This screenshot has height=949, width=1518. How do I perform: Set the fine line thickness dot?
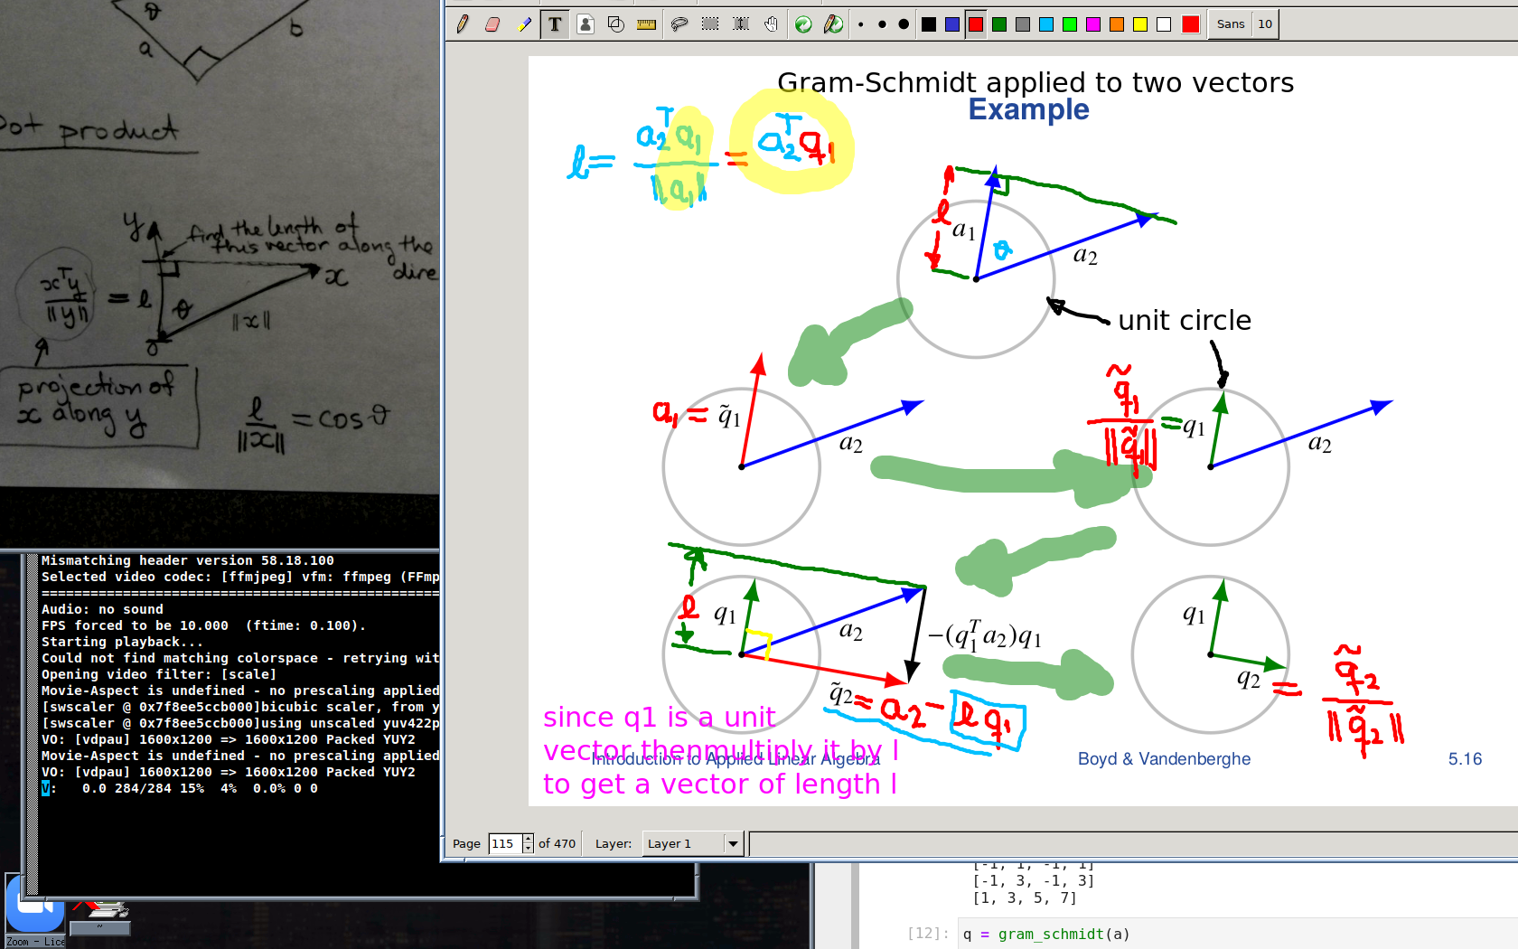(861, 24)
